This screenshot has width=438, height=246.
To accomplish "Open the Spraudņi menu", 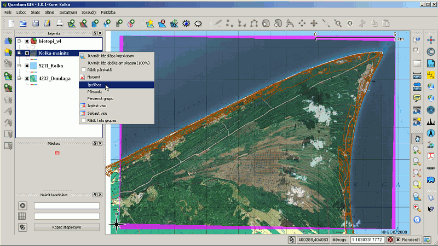I will click(89, 12).
